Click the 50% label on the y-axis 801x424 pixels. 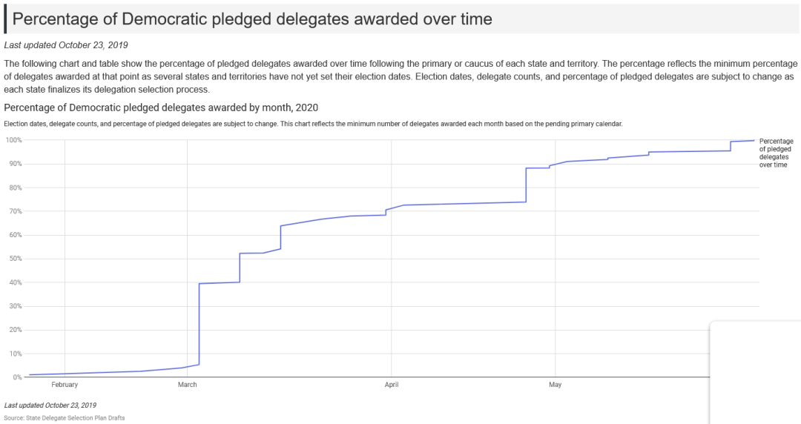click(x=15, y=259)
